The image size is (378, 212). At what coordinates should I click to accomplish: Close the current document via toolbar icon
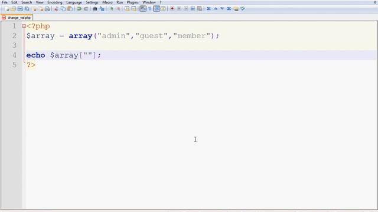pos(34,9)
